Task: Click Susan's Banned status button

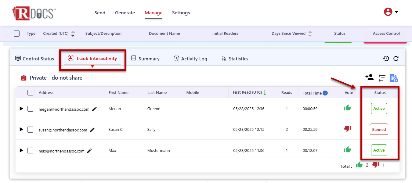Action: [379, 129]
